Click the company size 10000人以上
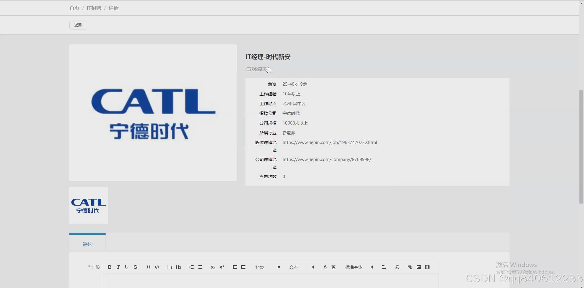 (x=295, y=123)
